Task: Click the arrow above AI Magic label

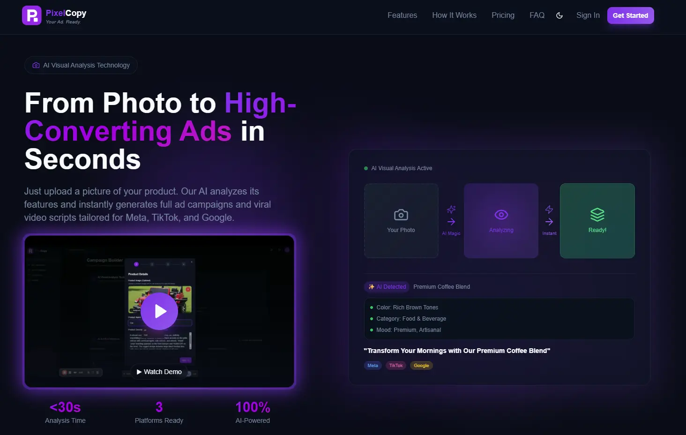Action: [451, 222]
